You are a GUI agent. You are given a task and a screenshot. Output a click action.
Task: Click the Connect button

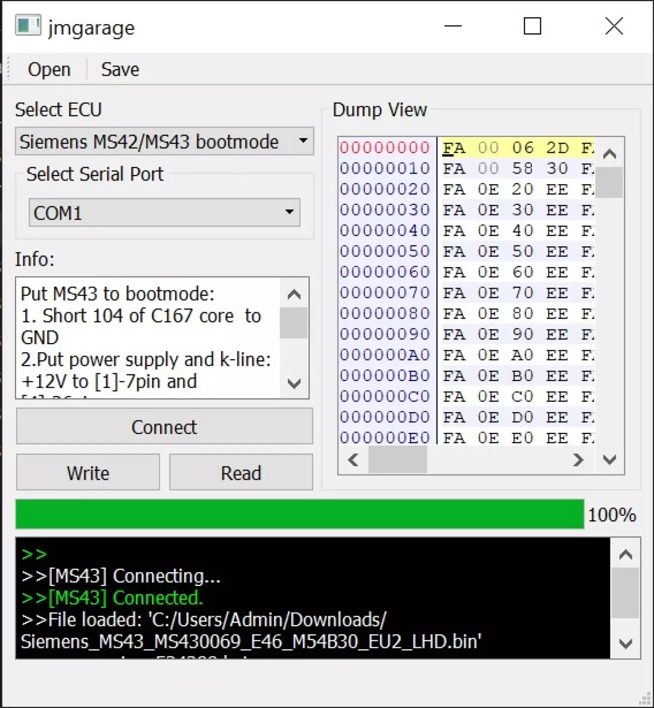(x=165, y=427)
